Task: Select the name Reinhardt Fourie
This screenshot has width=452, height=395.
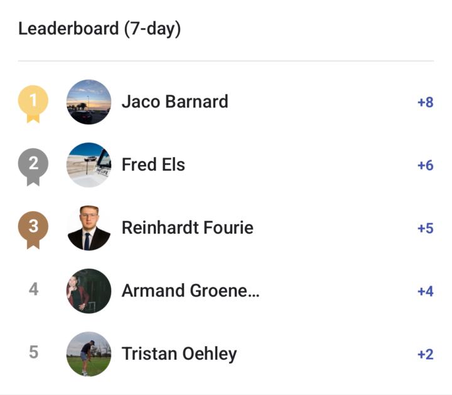Action: tap(187, 227)
